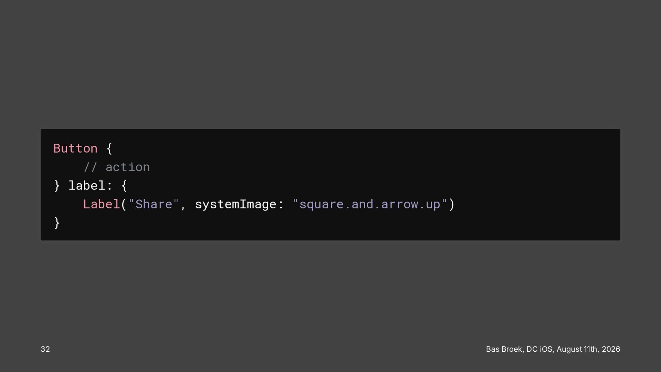This screenshot has width=661, height=372.
Task: Click the final closing brace of the code
Action: point(57,223)
